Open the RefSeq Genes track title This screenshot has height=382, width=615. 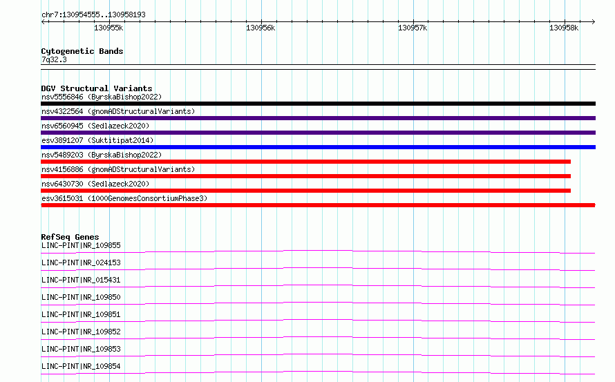tap(70, 237)
